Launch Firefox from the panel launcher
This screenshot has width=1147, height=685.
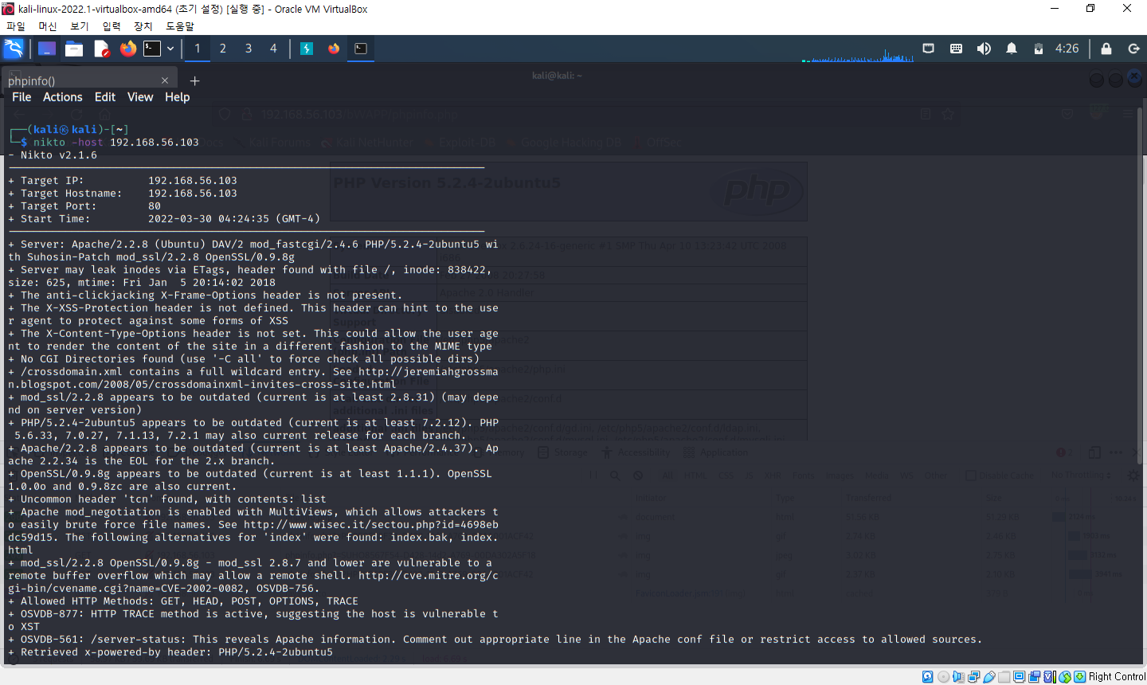pos(127,49)
